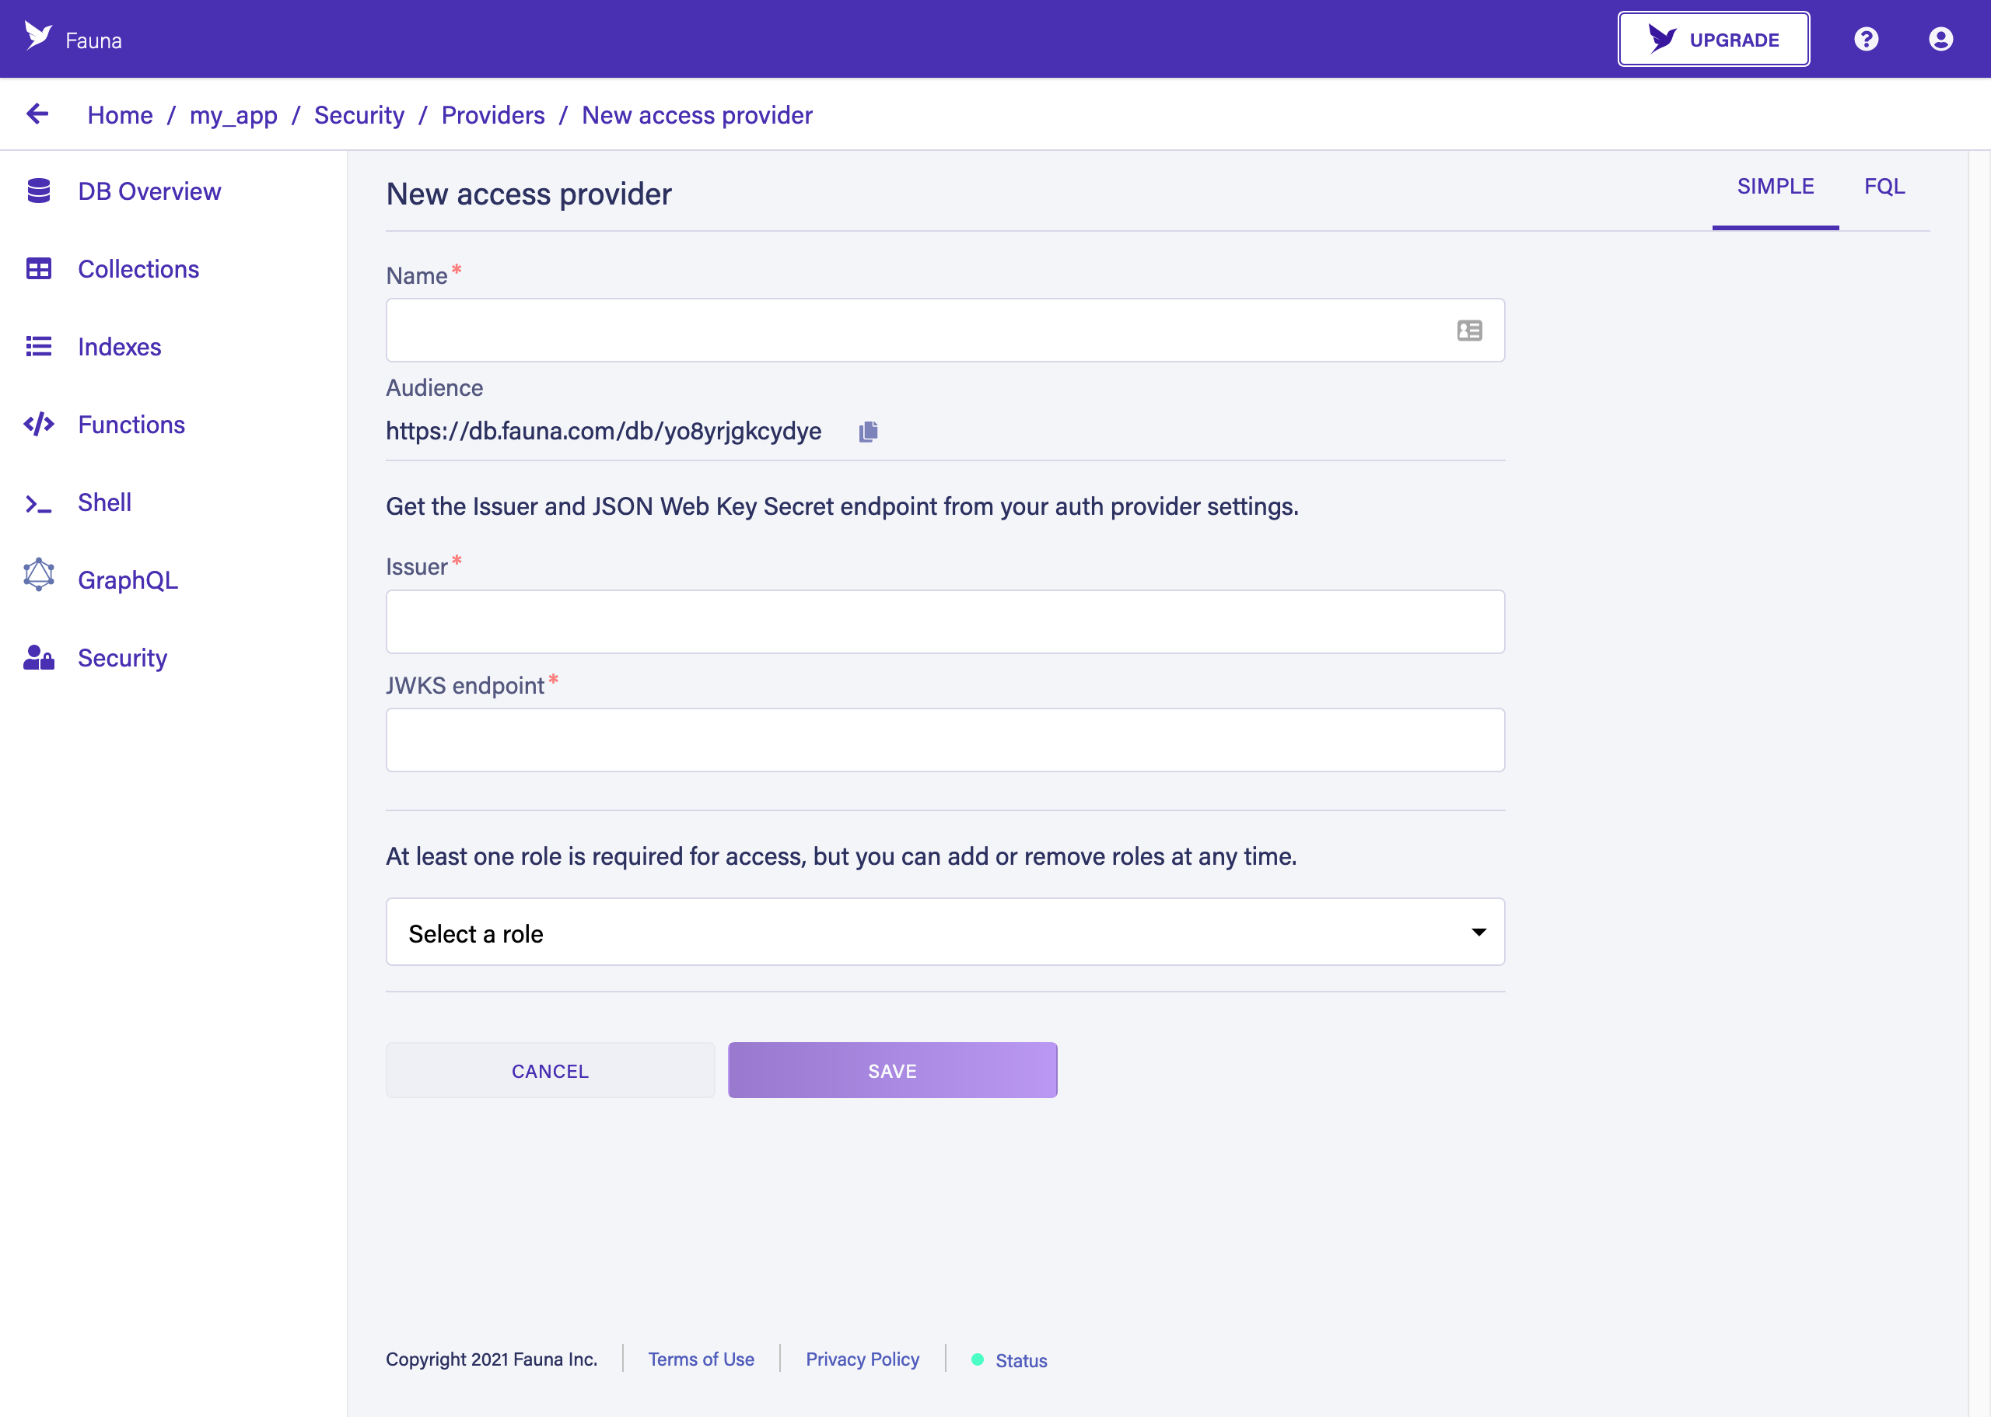Switch to the SIMPLE tab
This screenshot has width=1991, height=1417.
tap(1775, 187)
